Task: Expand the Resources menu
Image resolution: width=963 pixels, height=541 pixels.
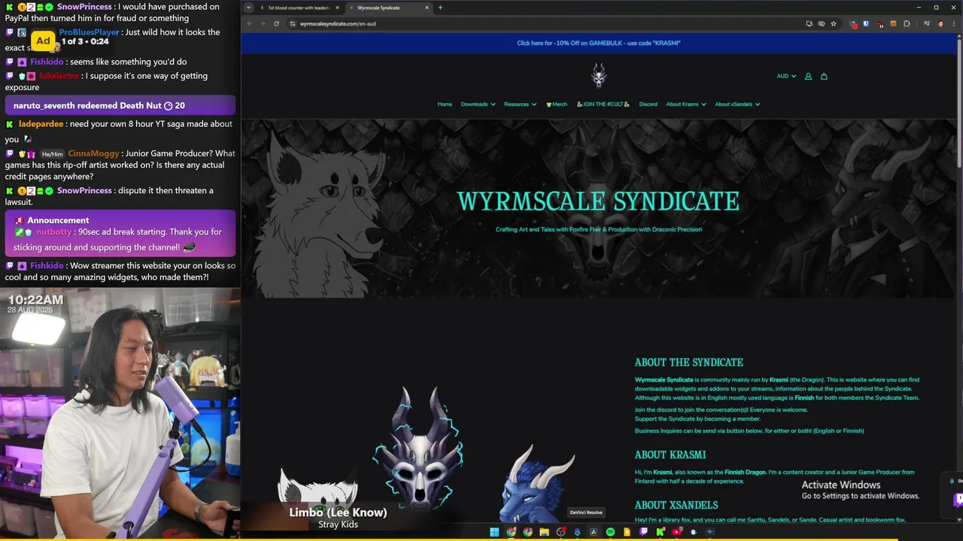Action: (520, 104)
